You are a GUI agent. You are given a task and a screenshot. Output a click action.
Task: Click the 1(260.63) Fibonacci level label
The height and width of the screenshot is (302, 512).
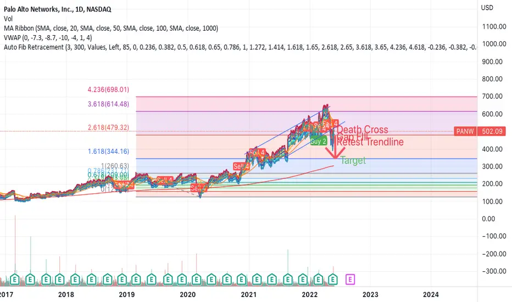[x=115, y=166]
